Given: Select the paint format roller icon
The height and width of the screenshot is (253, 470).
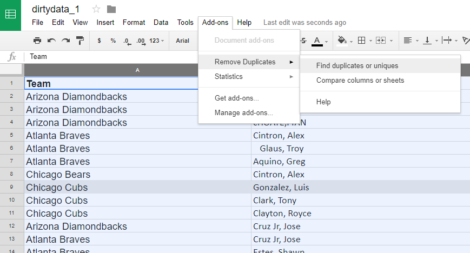Looking at the screenshot, I should (x=80, y=41).
